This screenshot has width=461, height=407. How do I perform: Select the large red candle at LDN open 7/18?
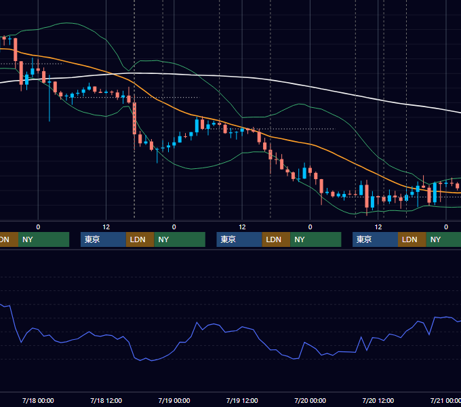134,119
